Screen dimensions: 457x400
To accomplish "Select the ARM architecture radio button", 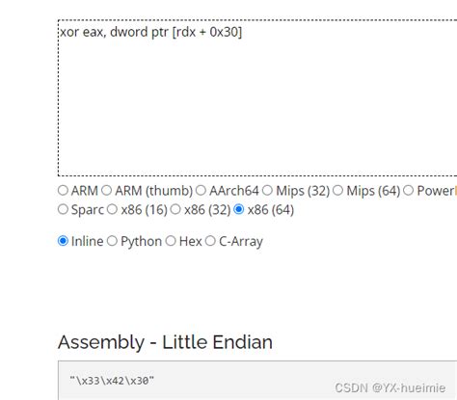I will pyautogui.click(x=63, y=190).
